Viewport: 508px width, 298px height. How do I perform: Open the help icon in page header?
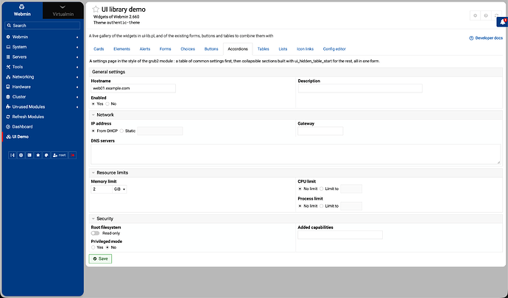click(486, 15)
